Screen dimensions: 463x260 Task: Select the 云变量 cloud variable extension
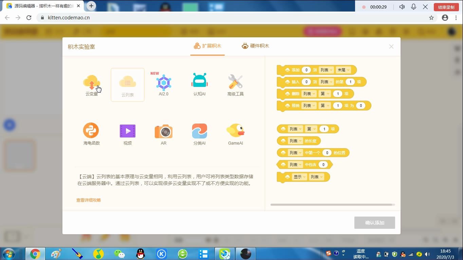tap(92, 86)
